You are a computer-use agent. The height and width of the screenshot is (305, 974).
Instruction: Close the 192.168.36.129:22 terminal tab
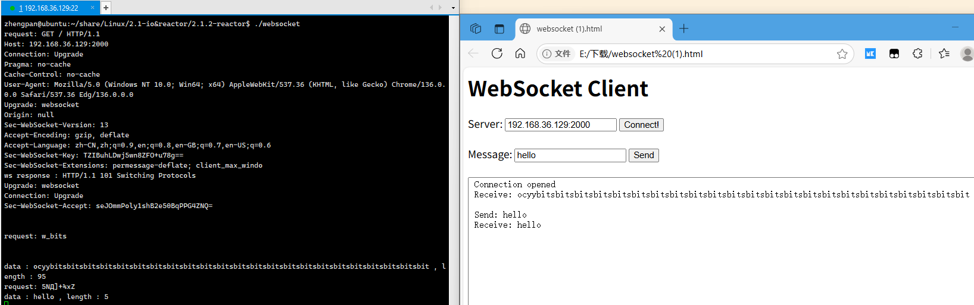coord(92,8)
